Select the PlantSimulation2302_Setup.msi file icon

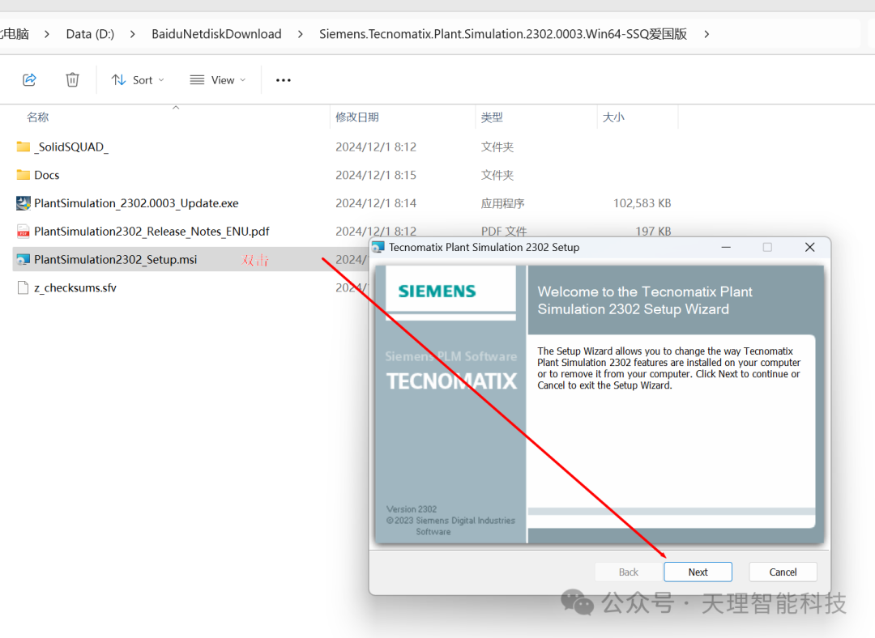click(23, 259)
